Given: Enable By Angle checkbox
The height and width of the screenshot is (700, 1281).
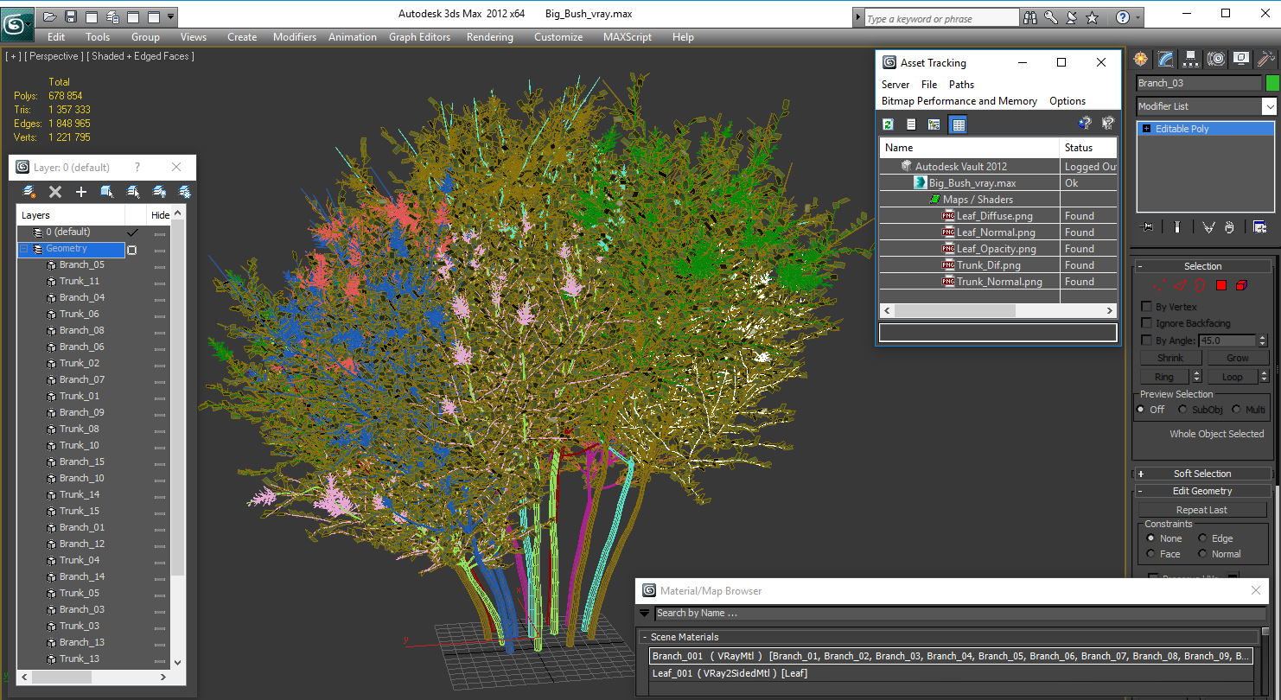Looking at the screenshot, I should pyautogui.click(x=1147, y=340).
